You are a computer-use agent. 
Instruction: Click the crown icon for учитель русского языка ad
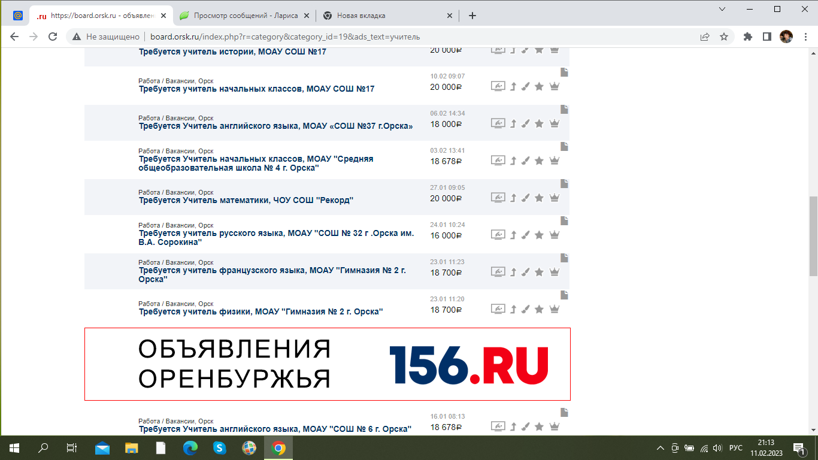pyautogui.click(x=554, y=235)
